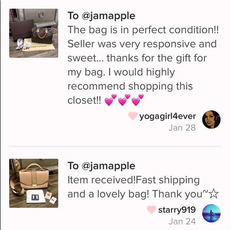Viewport: 230px width, 230px height.
Task: Tap @jamapple in the second review
Action: pos(108,166)
